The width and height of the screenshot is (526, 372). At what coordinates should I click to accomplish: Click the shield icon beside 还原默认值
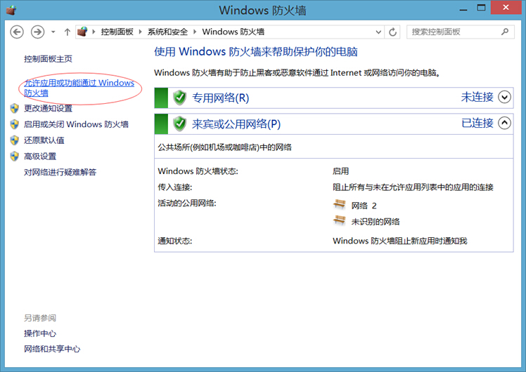(15, 140)
